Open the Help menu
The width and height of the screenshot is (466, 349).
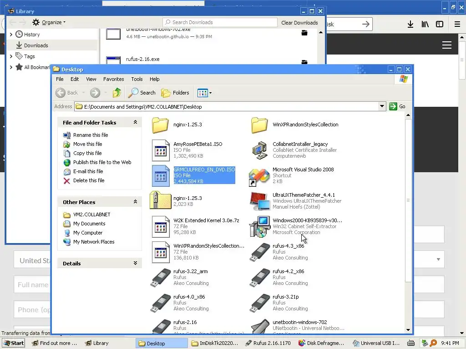tap(154, 79)
